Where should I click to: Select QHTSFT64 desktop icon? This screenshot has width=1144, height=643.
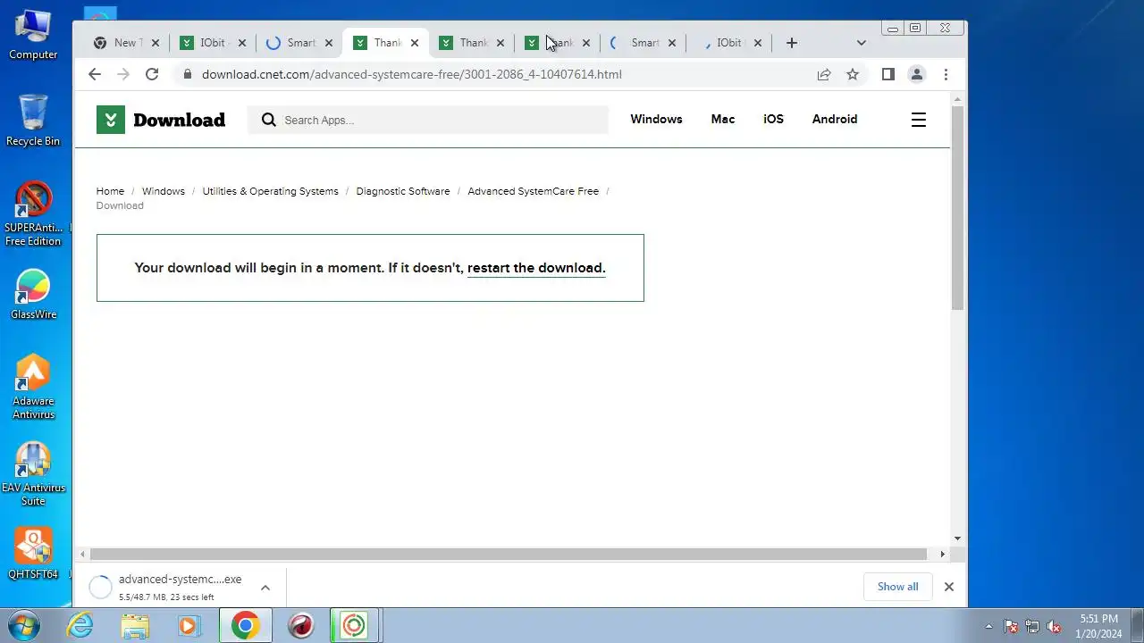tap(33, 554)
